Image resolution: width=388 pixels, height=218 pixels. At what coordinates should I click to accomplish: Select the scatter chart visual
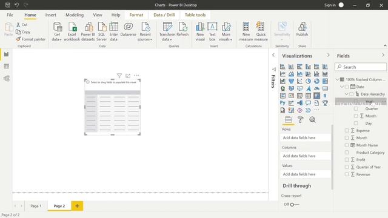299,81
